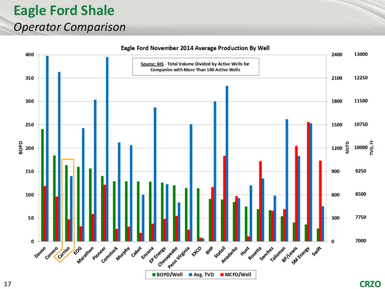The width and height of the screenshot is (385, 289).
Task: Select the 'Statoil' axis label
Action: (x=220, y=252)
